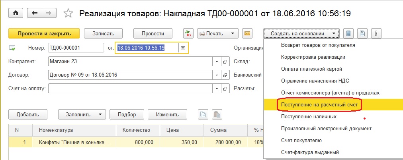
Task: Show Дт/Кт postings icon
Action: [188, 33]
